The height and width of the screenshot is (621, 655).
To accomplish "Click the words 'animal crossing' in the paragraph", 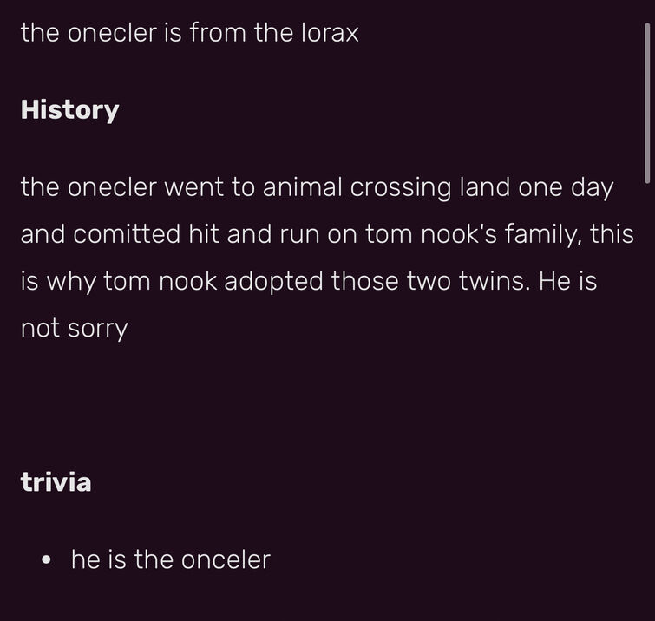I will 357,187.
